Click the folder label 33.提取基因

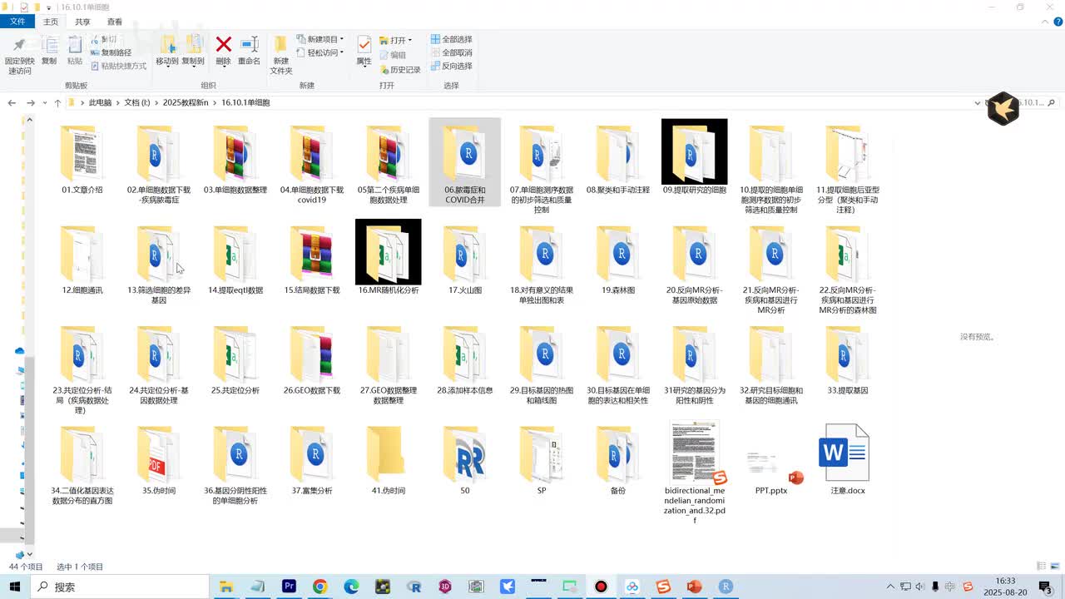tap(848, 390)
